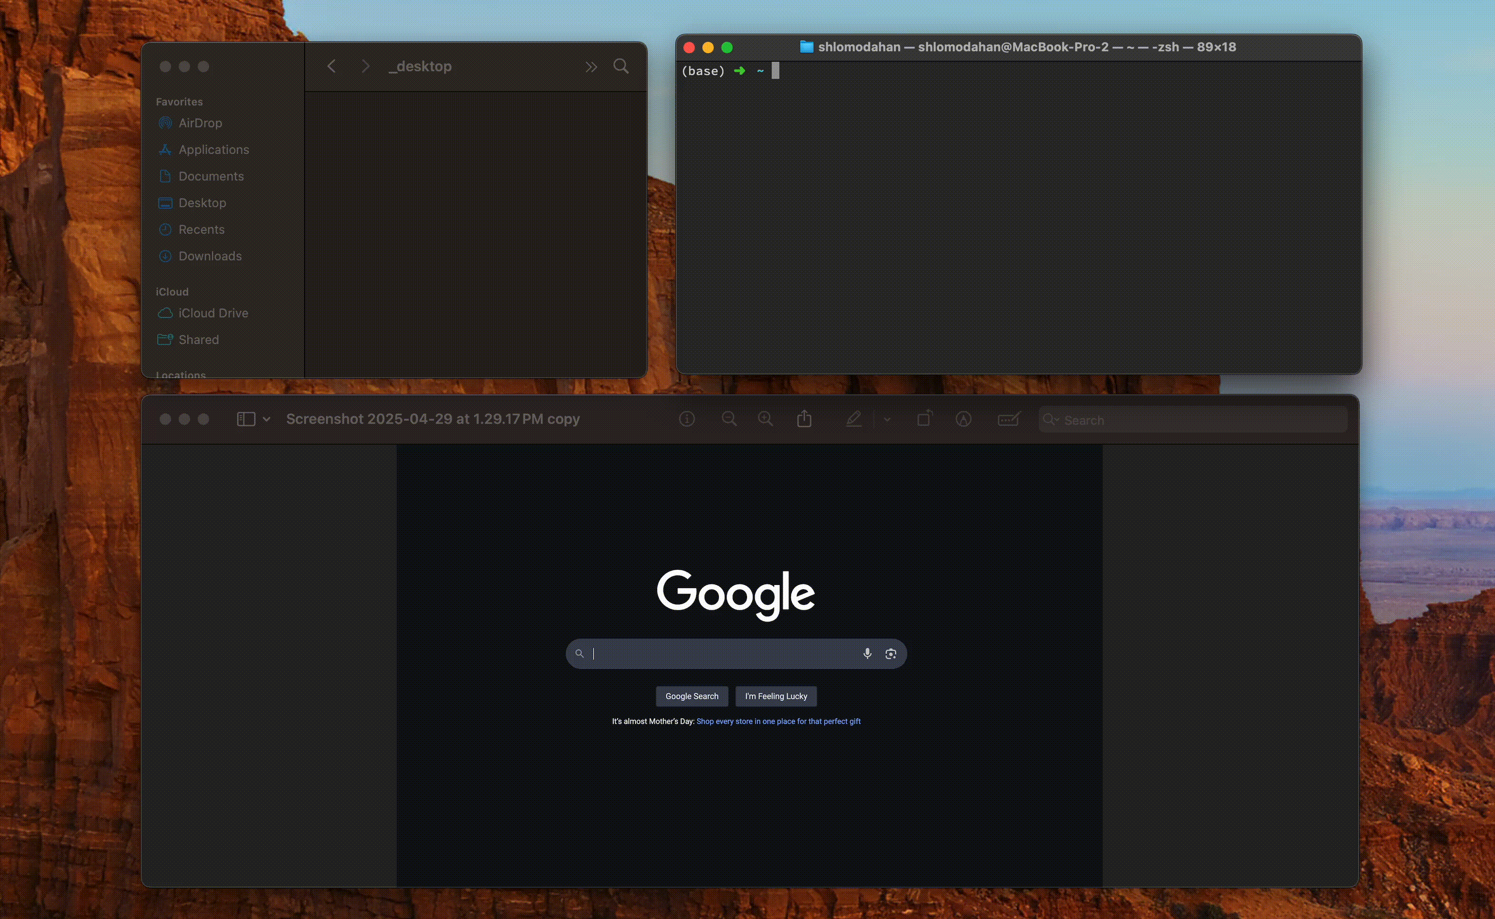Zoom out in Preview toolbar

pyautogui.click(x=728, y=420)
